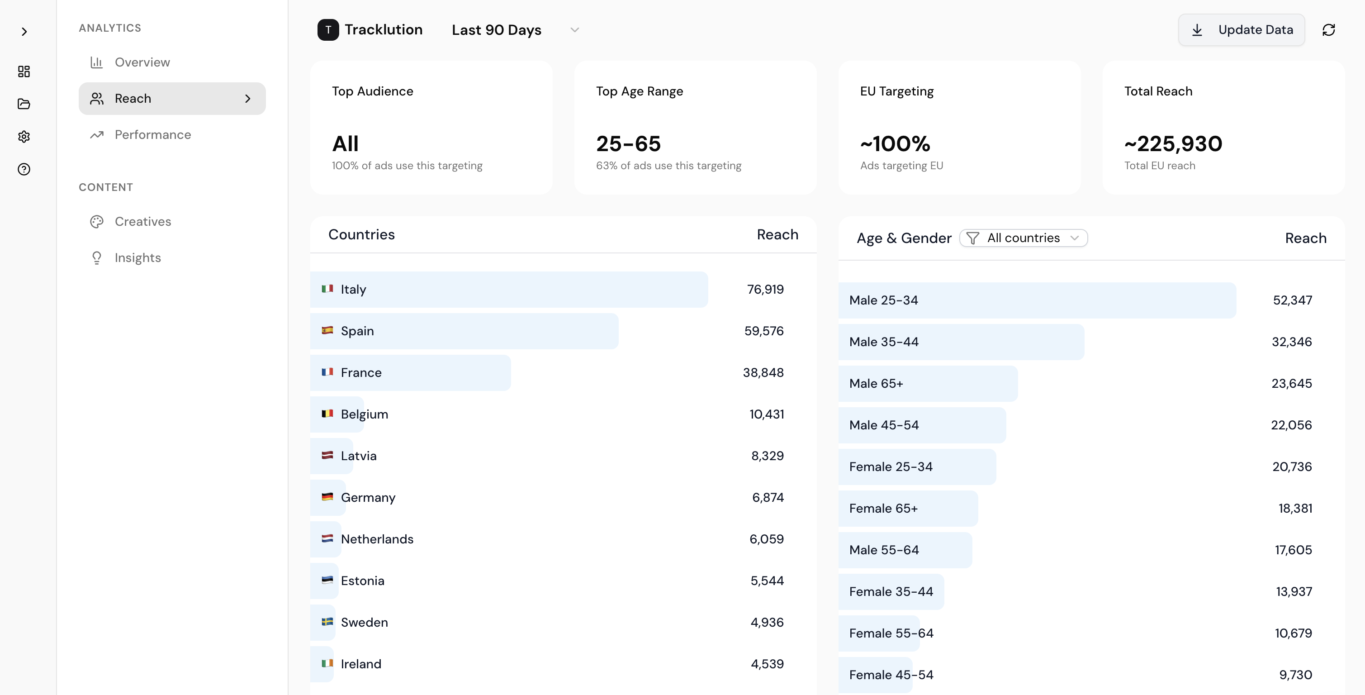Open the Last 90 Days dropdown
The image size is (1365, 695).
[x=513, y=30]
